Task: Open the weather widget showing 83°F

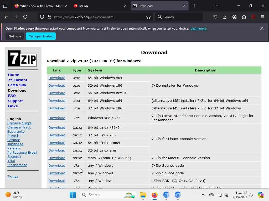Action: point(14,195)
